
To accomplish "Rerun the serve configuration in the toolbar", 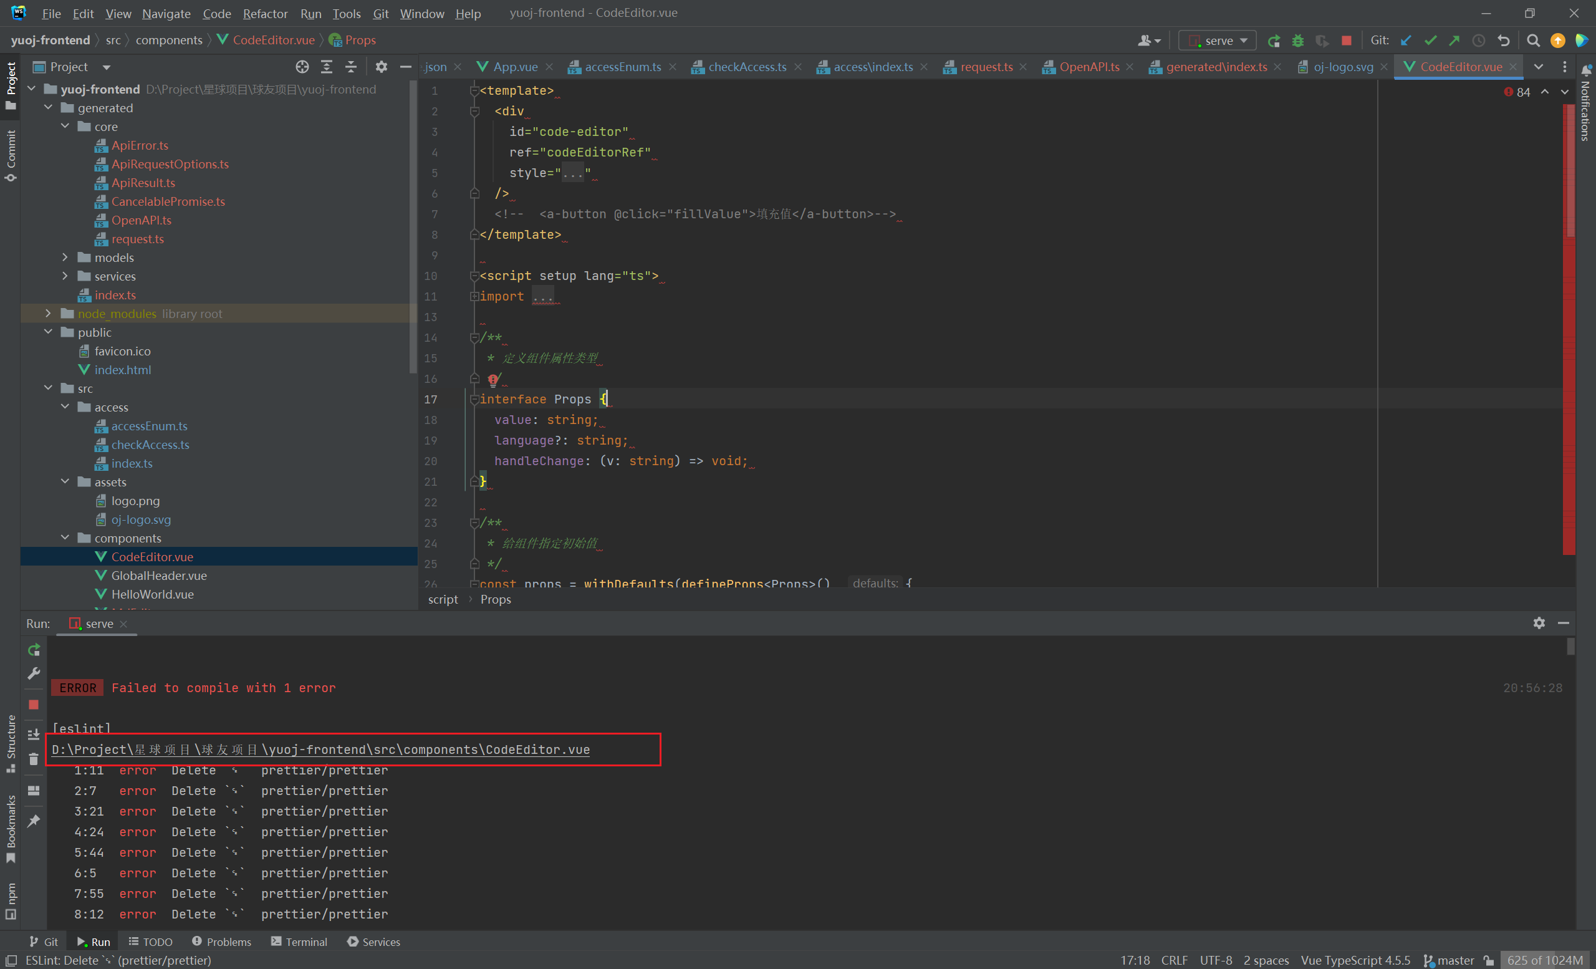I will point(1274,41).
